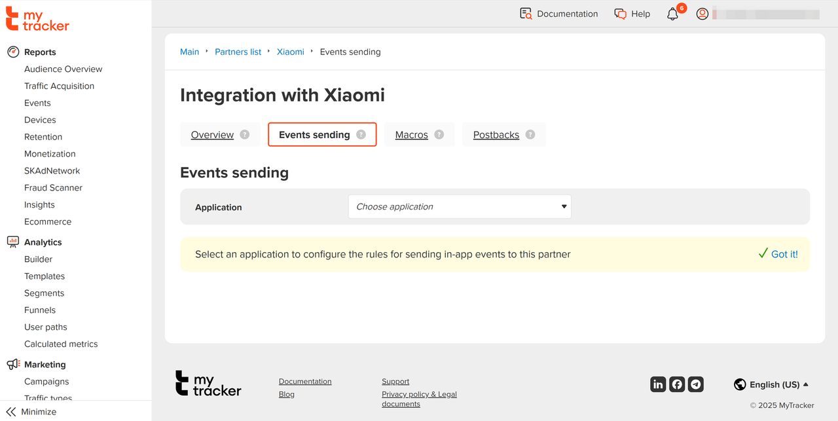Click the help question mark beside Macros

coord(439,135)
